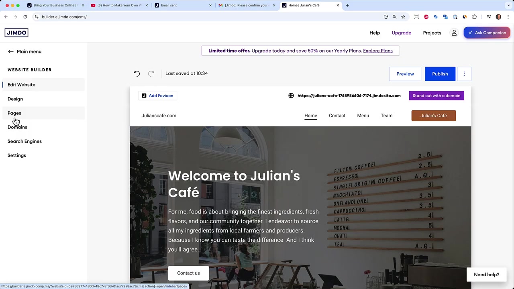Click the Last saved at 10:34 status

coord(186,73)
